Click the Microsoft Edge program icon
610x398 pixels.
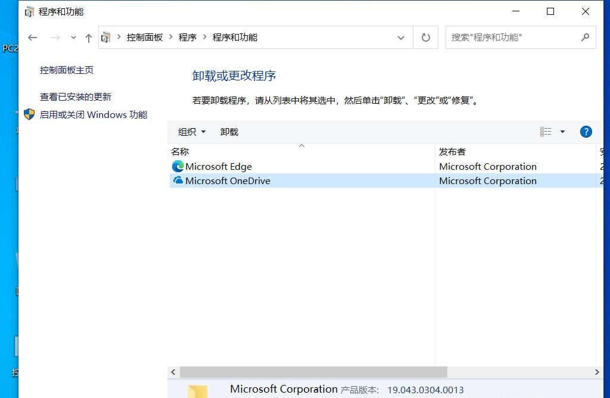point(178,166)
